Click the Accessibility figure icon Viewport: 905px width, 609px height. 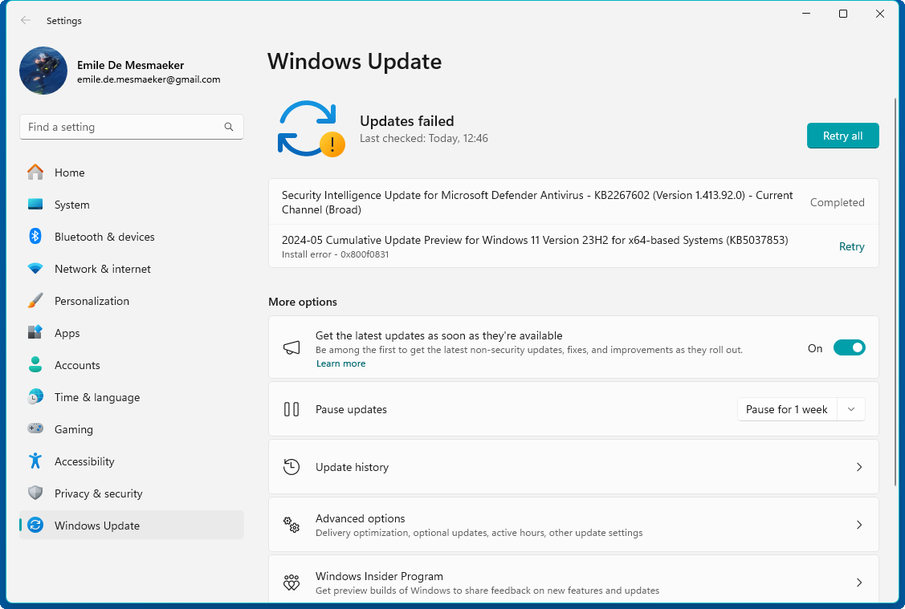click(x=35, y=461)
